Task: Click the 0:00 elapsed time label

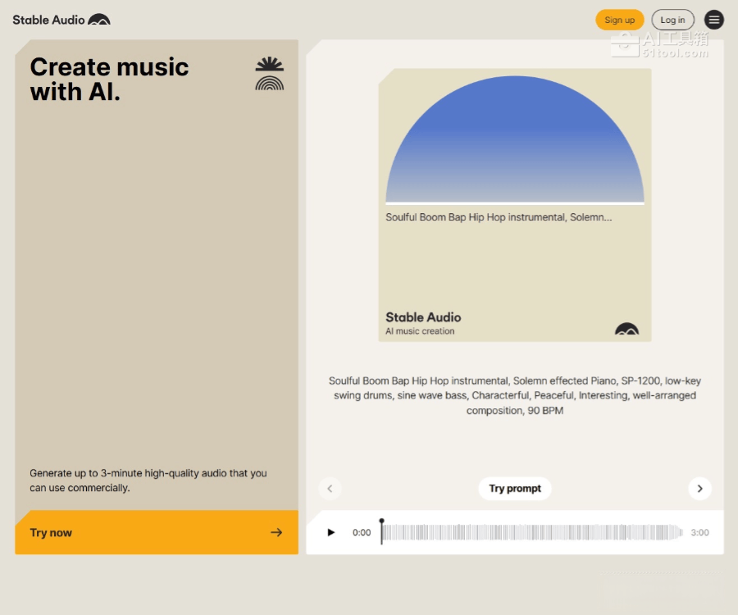Action: 362,532
